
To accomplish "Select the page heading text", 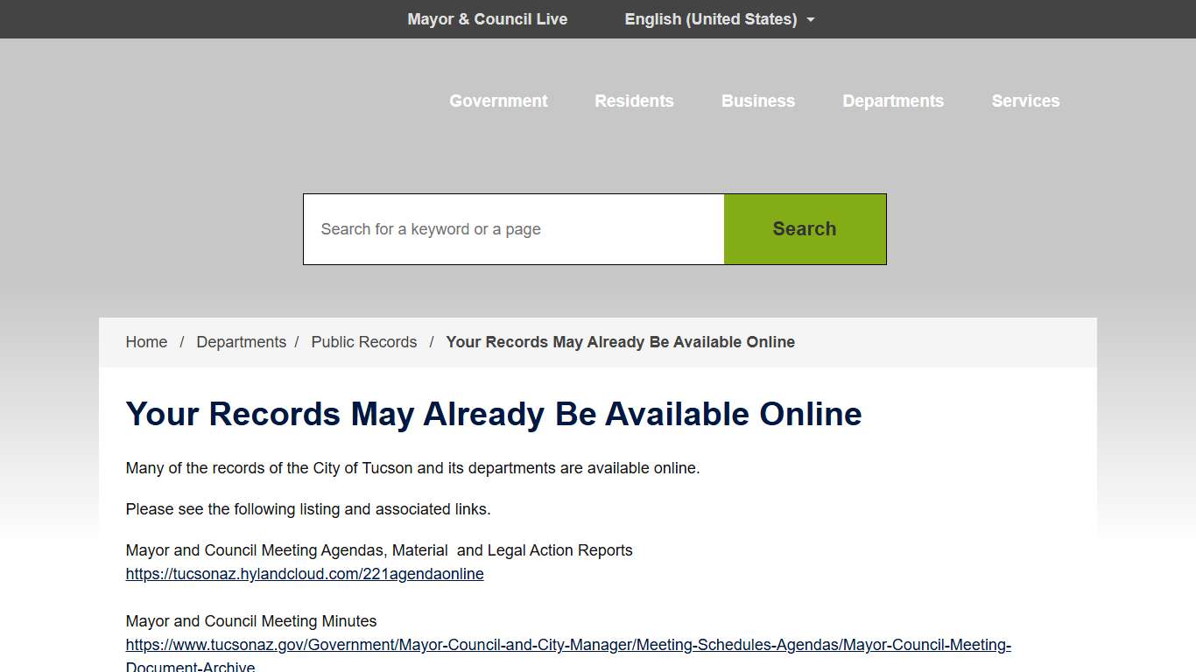I will click(494, 414).
